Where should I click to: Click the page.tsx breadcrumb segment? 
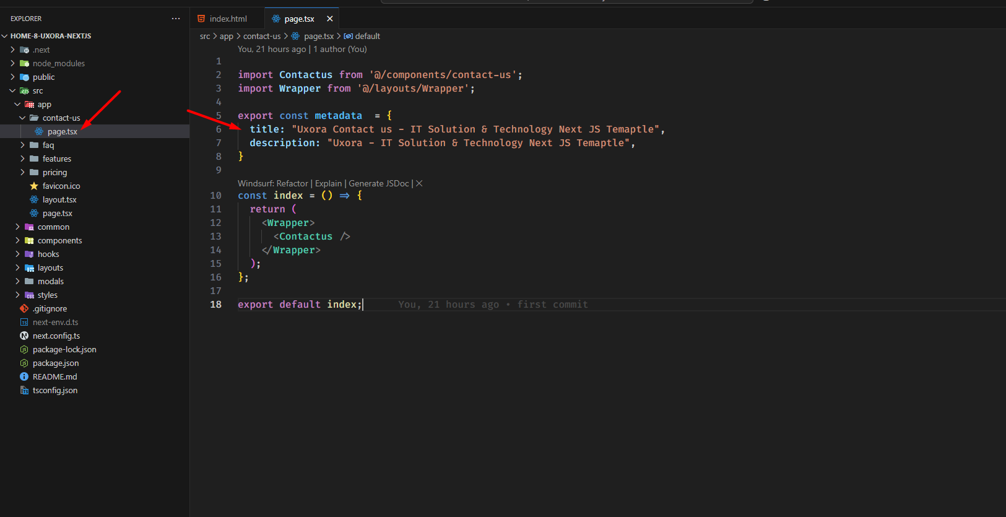point(319,36)
